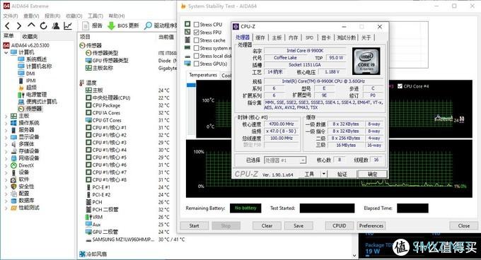The width and height of the screenshot is (481, 260).
Task: Open the 文件(F) menu in AIDA64
Action: (x=11, y=16)
